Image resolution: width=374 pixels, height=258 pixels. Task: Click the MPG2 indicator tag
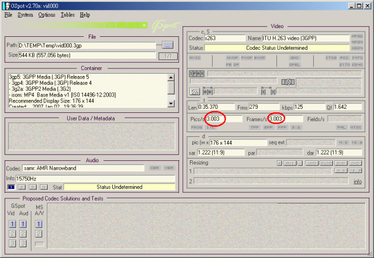tap(357, 36)
